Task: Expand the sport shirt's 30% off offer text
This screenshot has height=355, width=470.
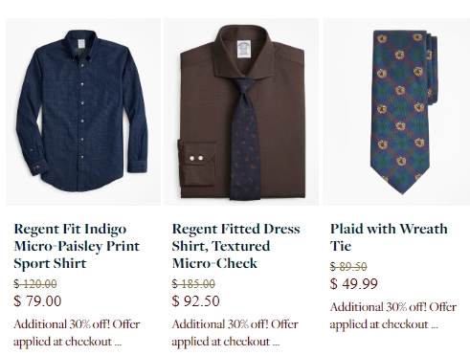Action: click(77, 333)
